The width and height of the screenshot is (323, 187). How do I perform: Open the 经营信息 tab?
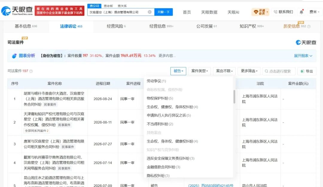pos(161,26)
